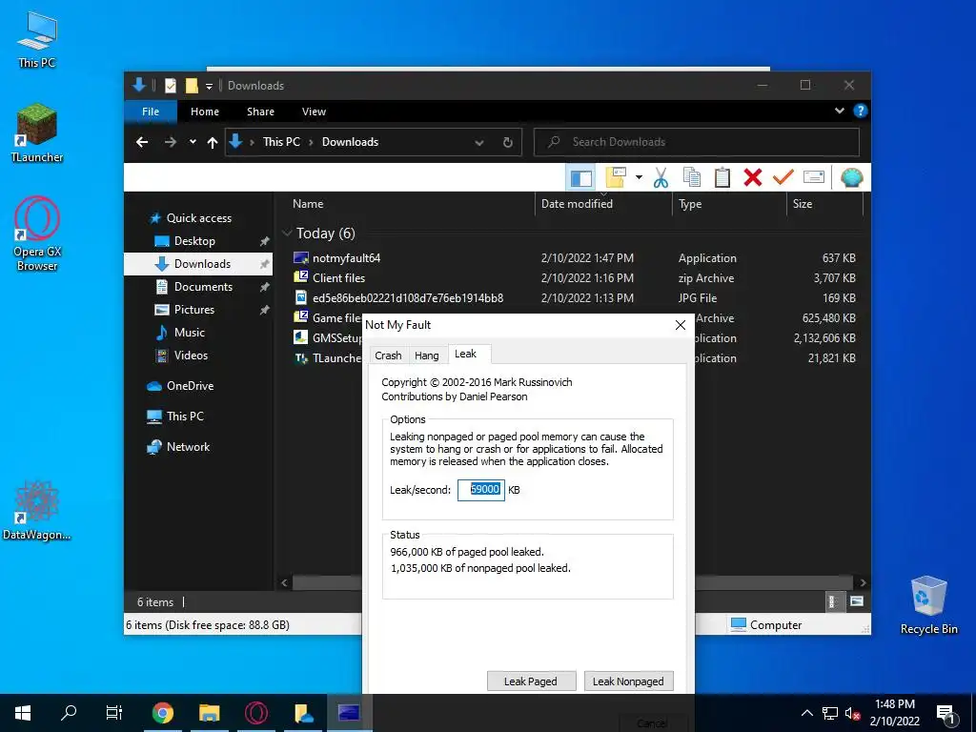The image size is (976, 732).
Task: Refresh the Downloads folder
Action: pos(508,142)
